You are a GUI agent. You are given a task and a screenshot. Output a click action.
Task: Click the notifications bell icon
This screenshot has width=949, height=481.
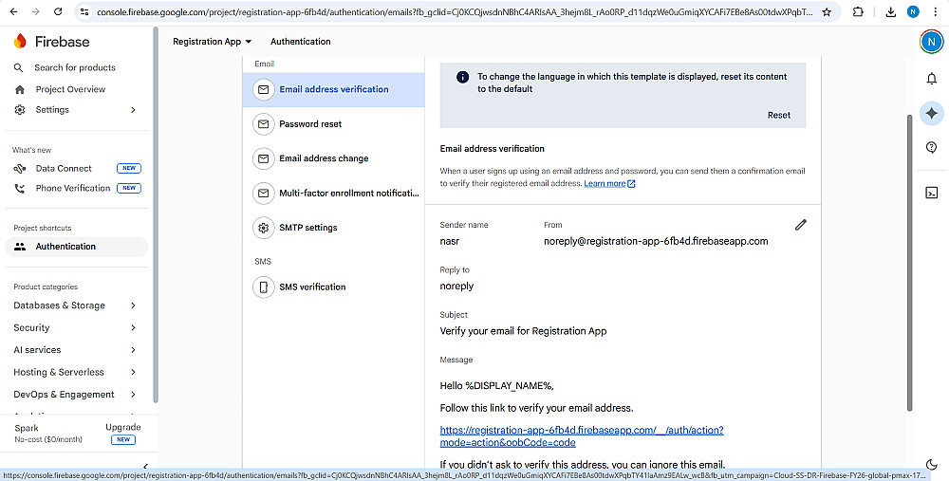tap(932, 79)
